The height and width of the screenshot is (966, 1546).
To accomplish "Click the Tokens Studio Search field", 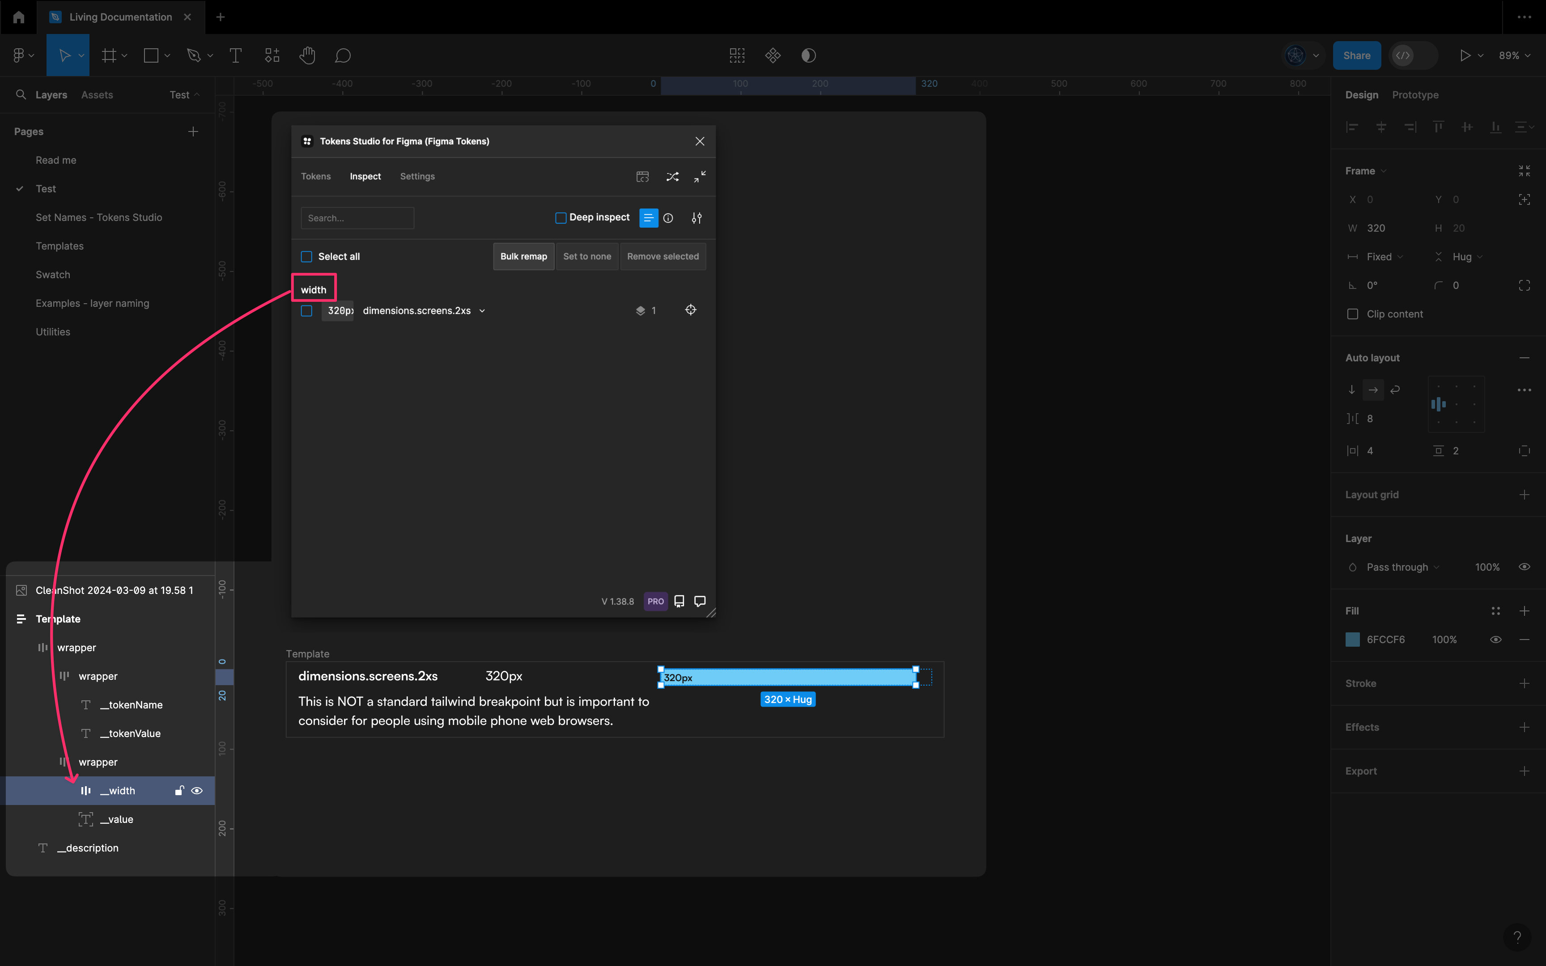I will click(x=357, y=218).
